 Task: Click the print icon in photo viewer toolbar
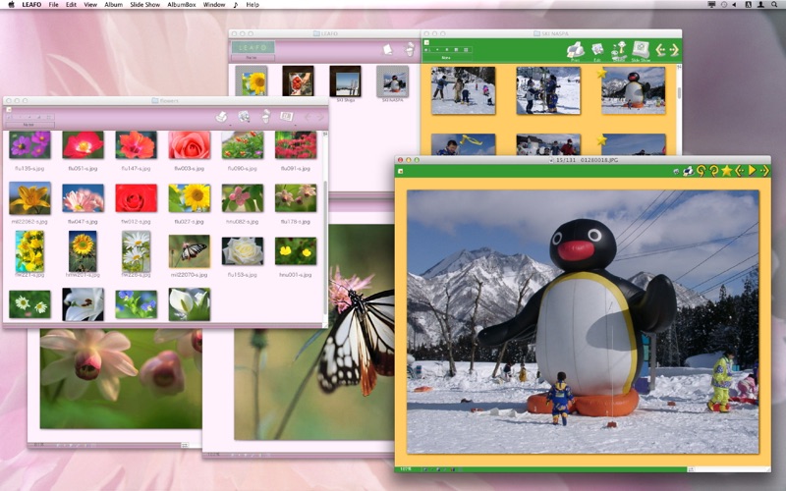(x=689, y=171)
